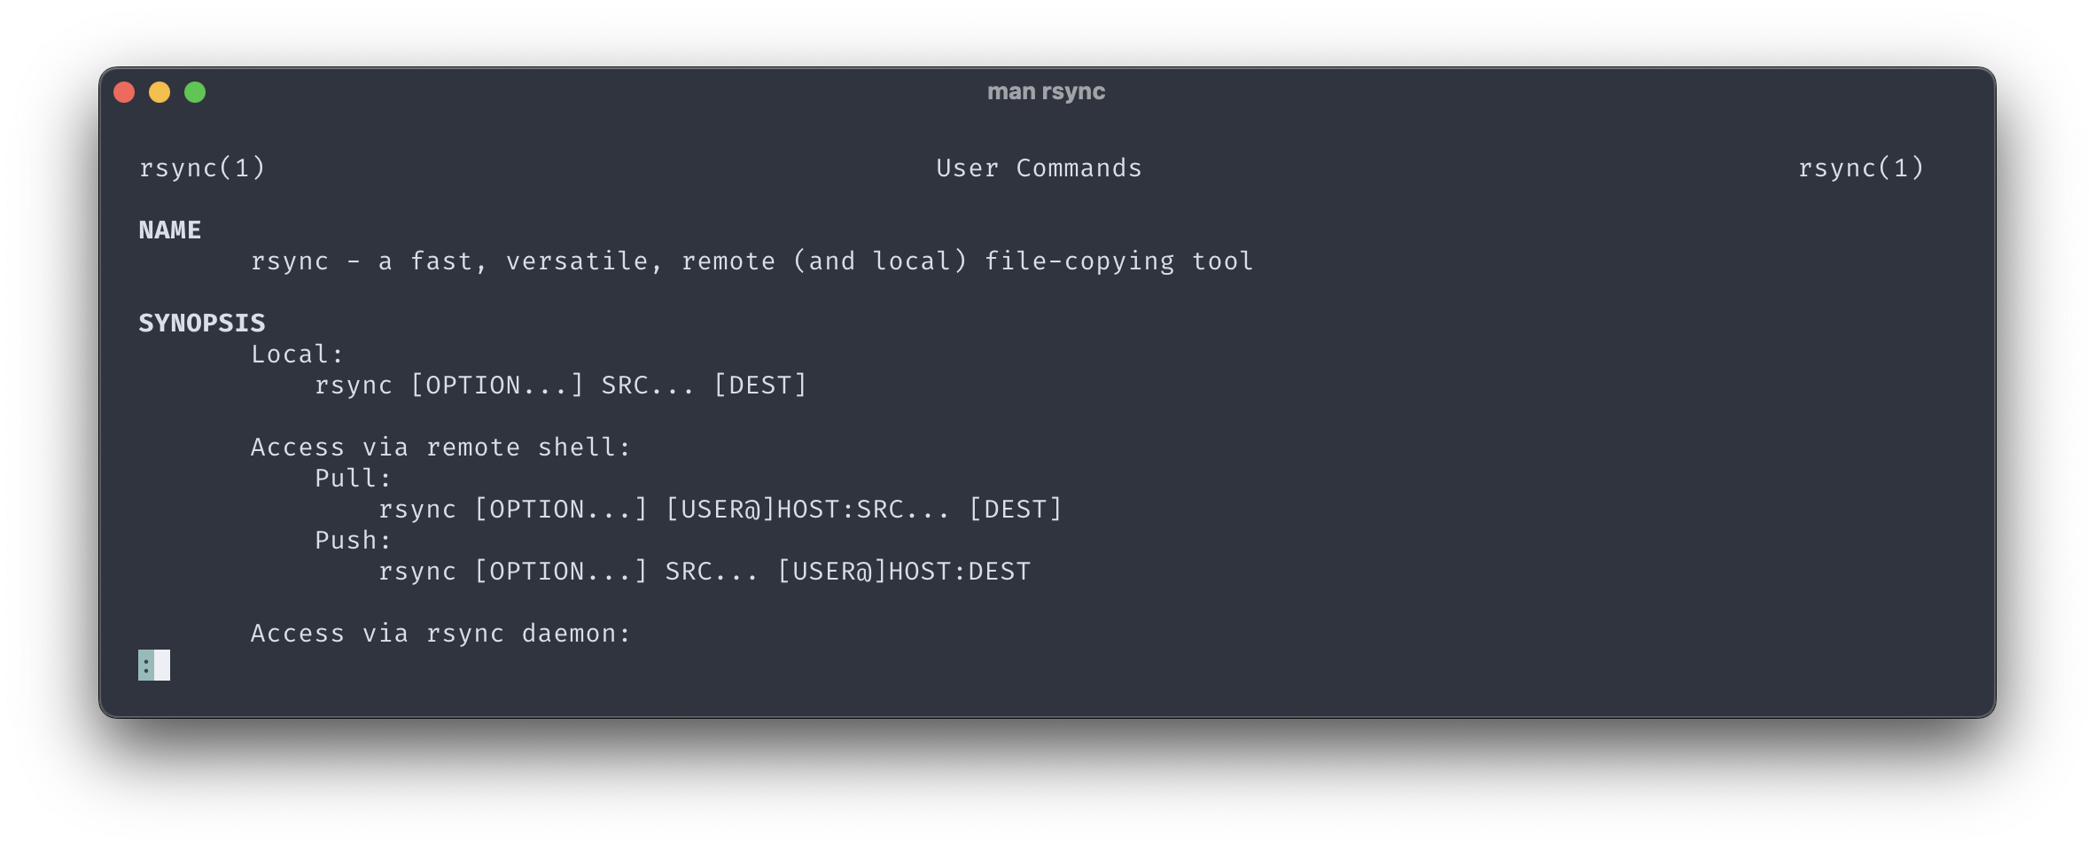Click the "User Commands" header text
This screenshot has height=849, width=2095.
click(x=1039, y=168)
